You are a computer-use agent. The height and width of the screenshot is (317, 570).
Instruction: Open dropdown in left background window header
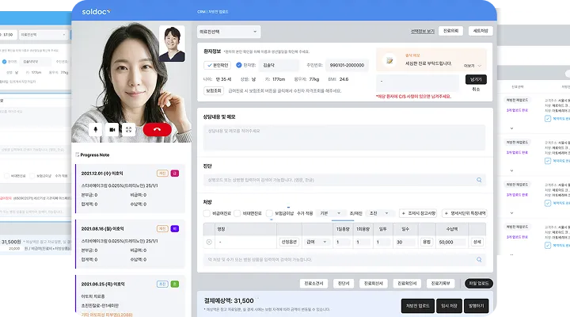click(44, 35)
